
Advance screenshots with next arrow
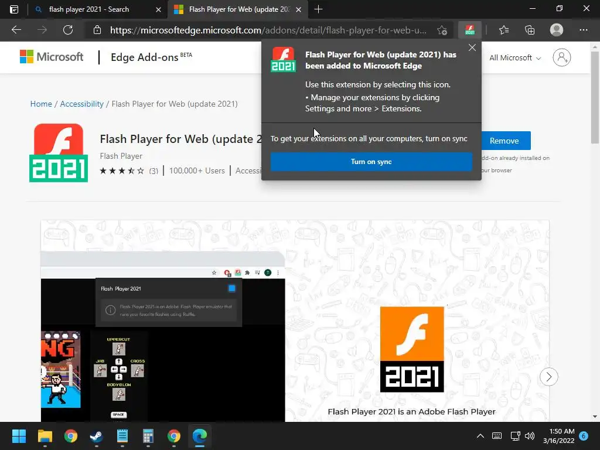pyautogui.click(x=548, y=377)
